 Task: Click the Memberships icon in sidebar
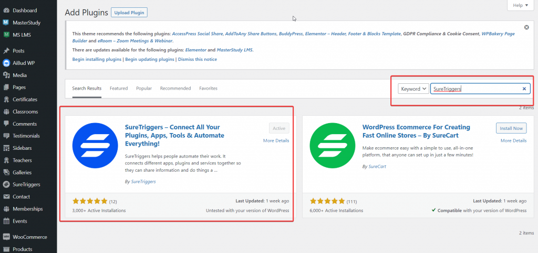tap(6, 208)
